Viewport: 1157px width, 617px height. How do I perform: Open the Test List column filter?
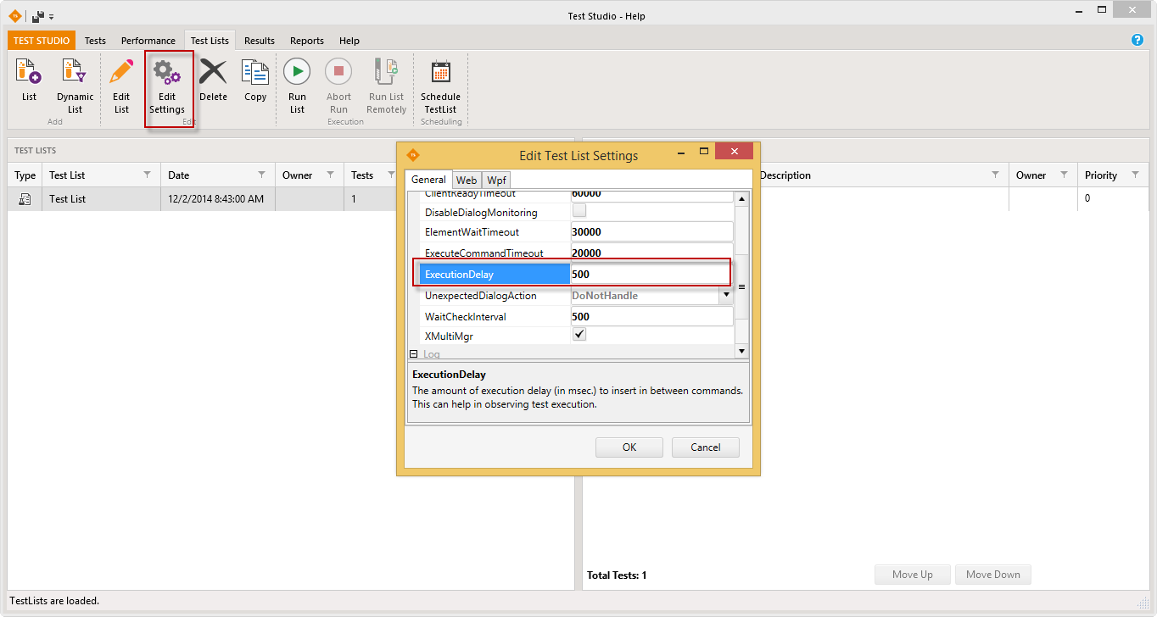coord(147,175)
